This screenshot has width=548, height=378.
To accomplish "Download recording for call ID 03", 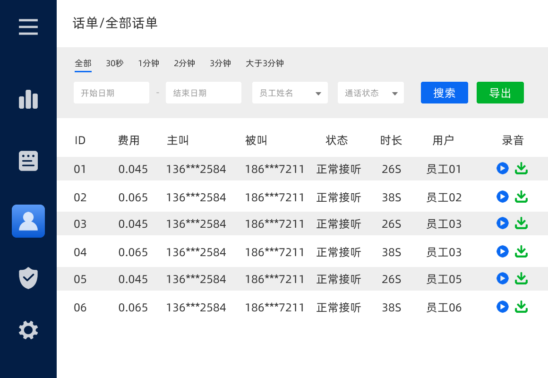I will pyautogui.click(x=521, y=223).
